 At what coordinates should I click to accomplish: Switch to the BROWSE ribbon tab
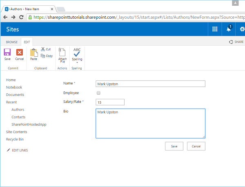click(11, 42)
